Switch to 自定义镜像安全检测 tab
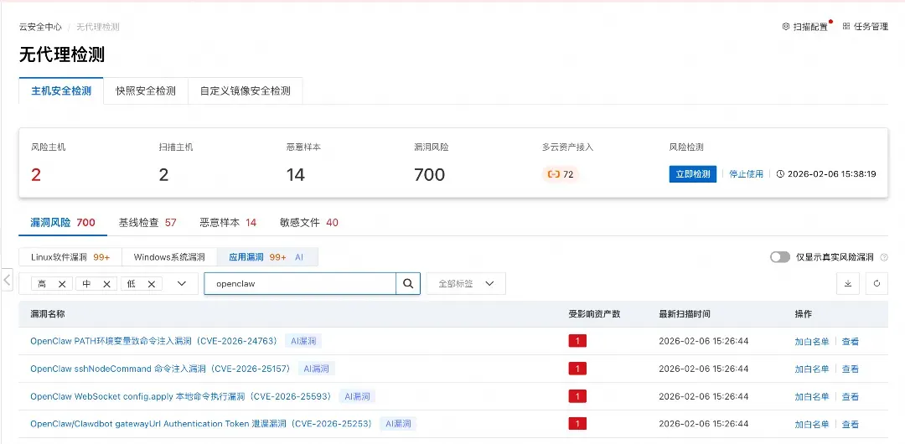 [246, 90]
